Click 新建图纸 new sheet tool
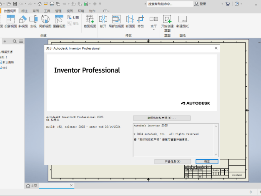Screen dimensions: 261x196 coord(183,21)
